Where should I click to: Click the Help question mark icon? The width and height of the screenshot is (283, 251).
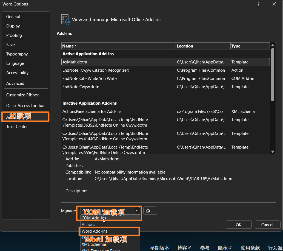point(258,4)
